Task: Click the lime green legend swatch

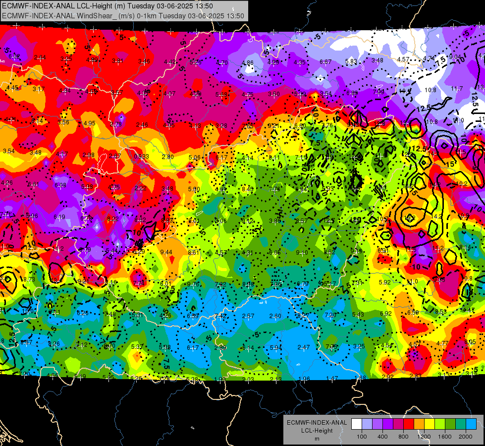Action: tap(440, 424)
